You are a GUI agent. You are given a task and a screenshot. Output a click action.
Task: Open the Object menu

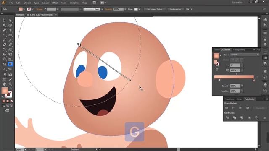click(x=27, y=3)
